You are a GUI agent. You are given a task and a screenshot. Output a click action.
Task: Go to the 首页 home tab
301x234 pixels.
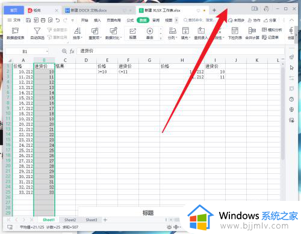click(x=14, y=10)
